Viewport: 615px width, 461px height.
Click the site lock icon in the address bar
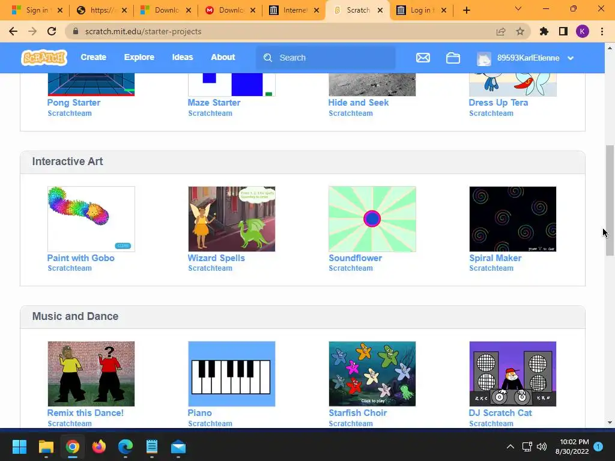click(76, 31)
